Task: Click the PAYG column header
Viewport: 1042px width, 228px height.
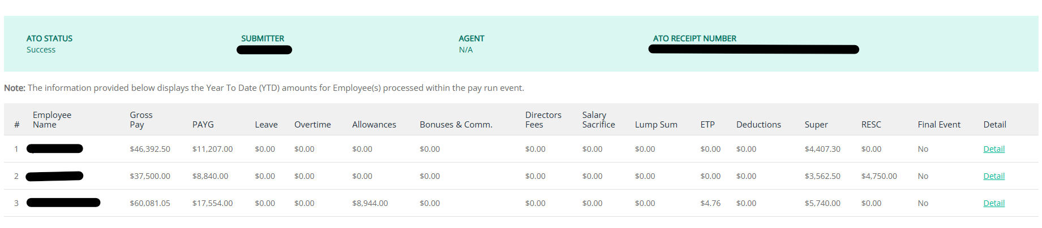Action: (x=203, y=125)
